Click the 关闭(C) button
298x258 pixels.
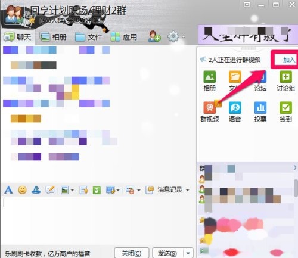[132, 253]
